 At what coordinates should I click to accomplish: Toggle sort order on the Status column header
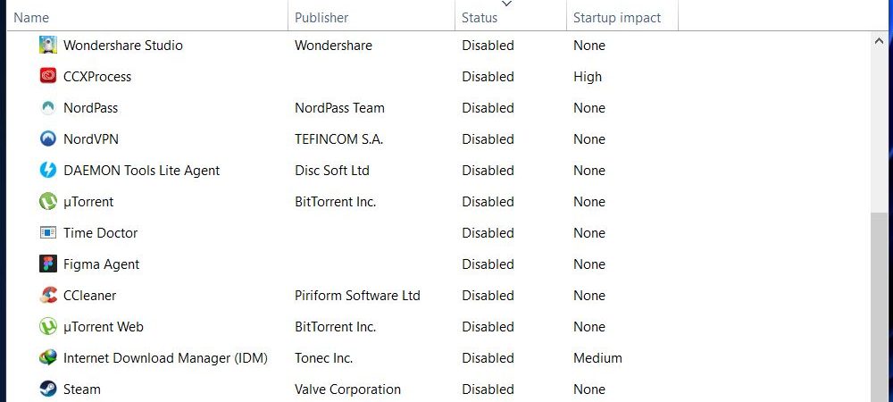[511, 18]
